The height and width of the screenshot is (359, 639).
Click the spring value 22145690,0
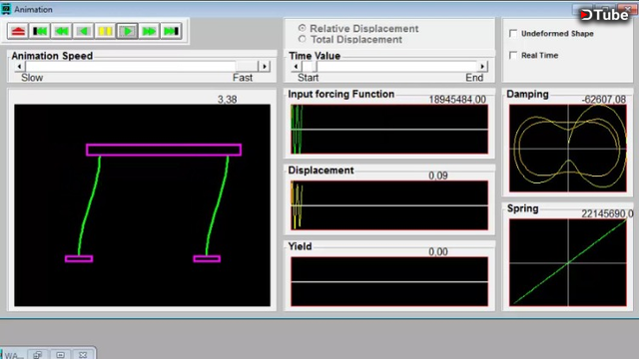coord(607,213)
